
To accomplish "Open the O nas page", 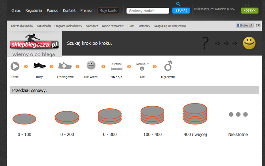I will click(x=16, y=11).
